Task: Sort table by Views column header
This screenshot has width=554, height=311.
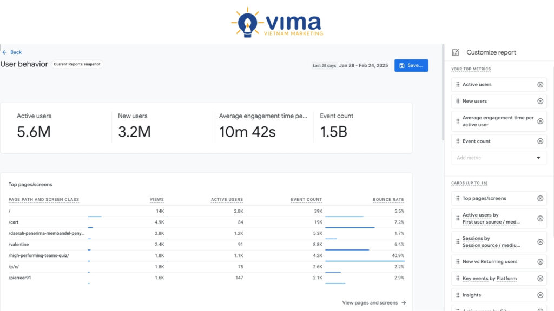Action: pos(157,200)
